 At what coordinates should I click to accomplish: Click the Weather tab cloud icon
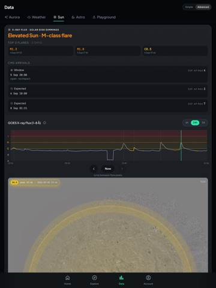coord(29,17)
